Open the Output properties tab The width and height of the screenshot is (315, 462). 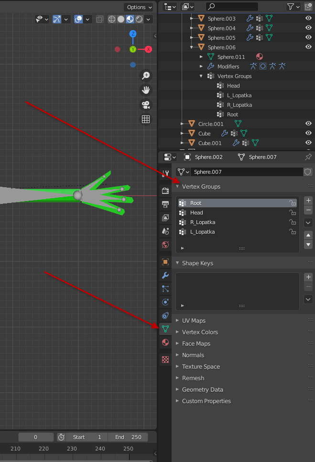pyautogui.click(x=165, y=204)
